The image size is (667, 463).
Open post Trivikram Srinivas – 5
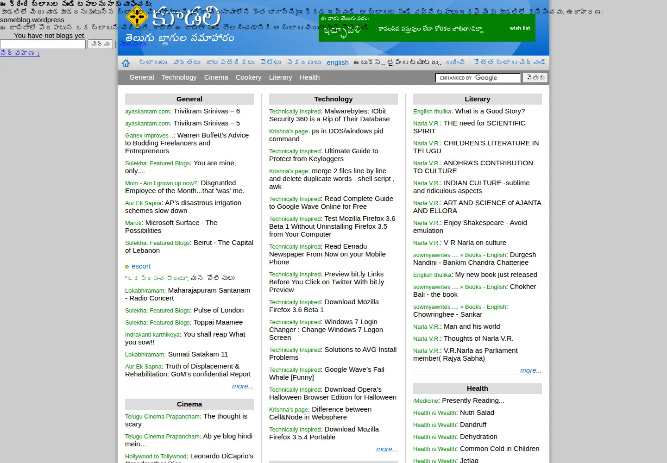207,123
